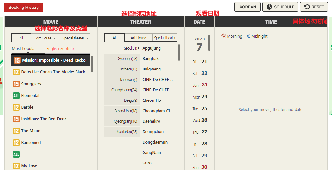
Task: Open Special theater dropdown in Movie column
Action: point(76,38)
